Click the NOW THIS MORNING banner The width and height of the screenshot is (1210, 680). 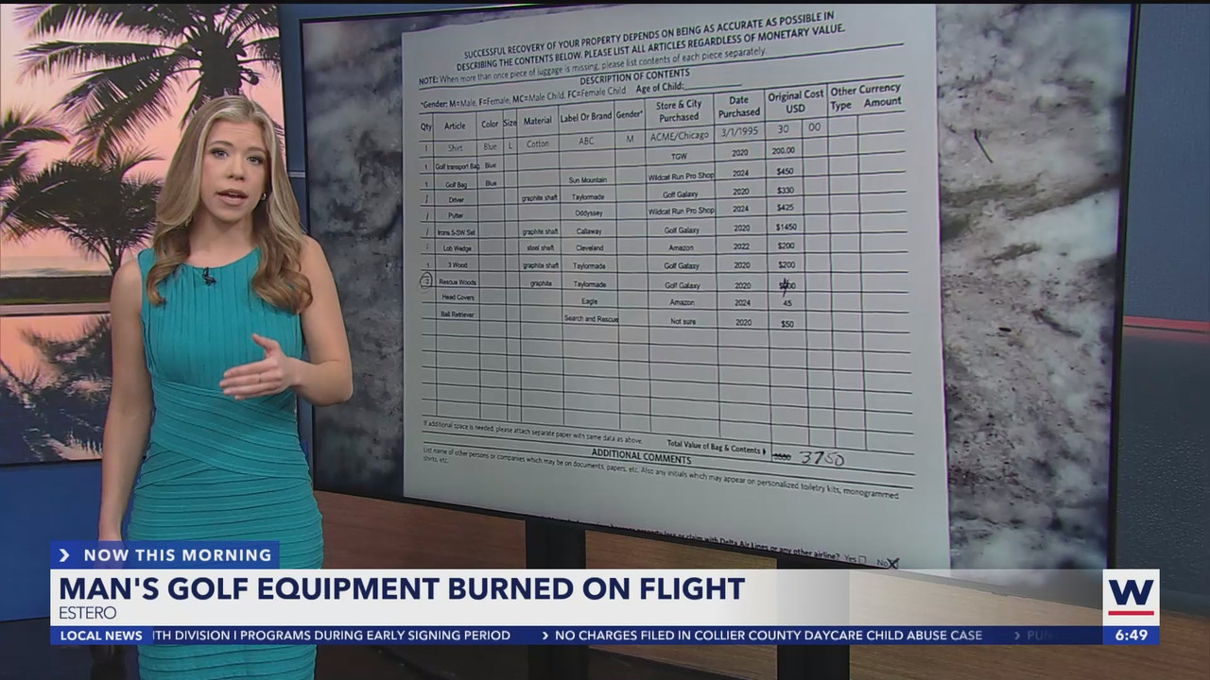pyautogui.click(x=165, y=555)
